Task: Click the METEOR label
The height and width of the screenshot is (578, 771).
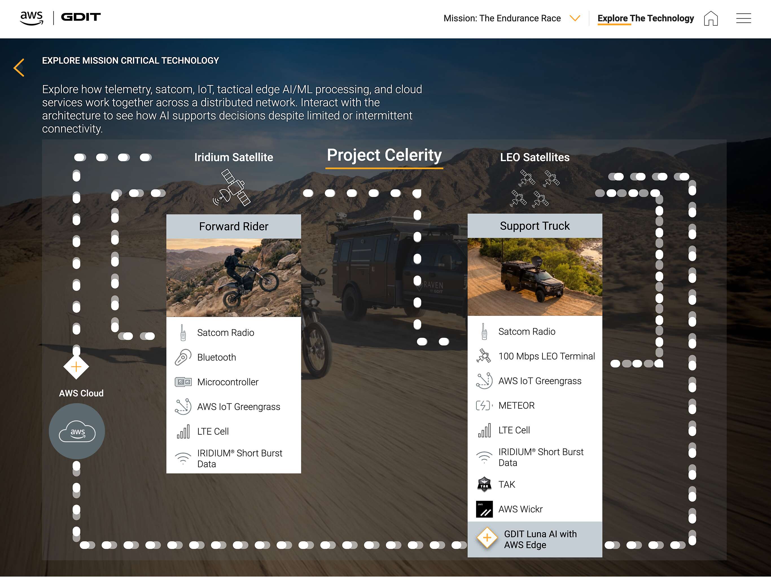Action: 516,406
